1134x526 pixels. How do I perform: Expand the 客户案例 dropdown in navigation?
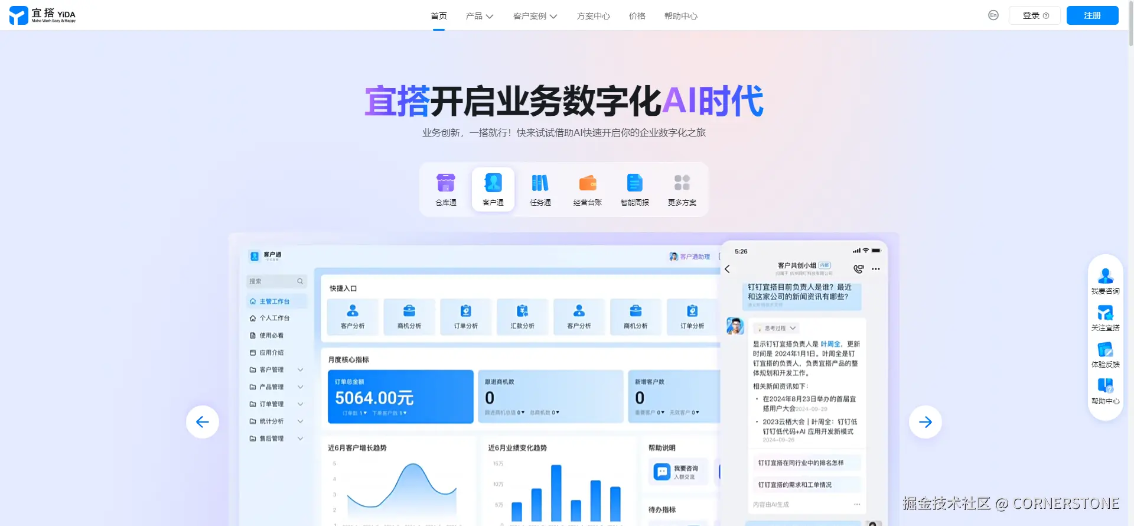tap(535, 16)
